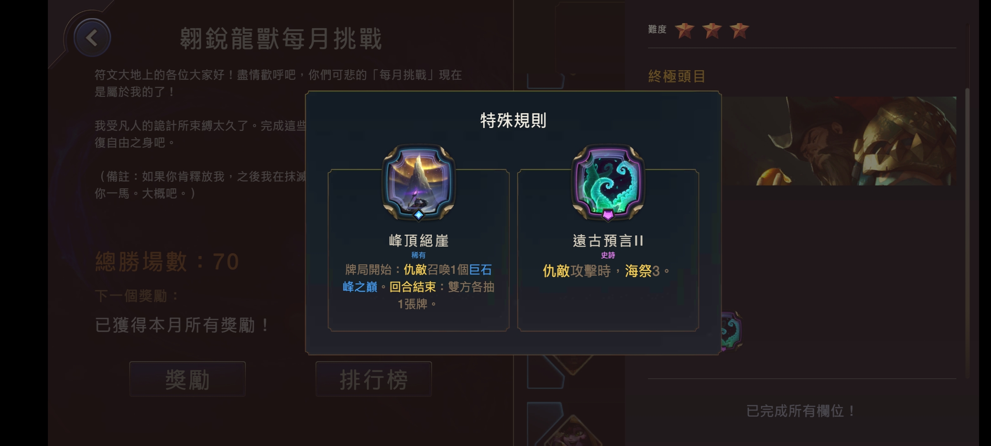Select the 峰頂絕崖 rule title
Viewport: 991px width, 446px height.
pos(419,241)
